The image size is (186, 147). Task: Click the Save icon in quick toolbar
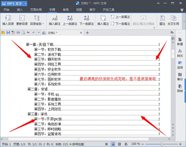tap(8, 33)
